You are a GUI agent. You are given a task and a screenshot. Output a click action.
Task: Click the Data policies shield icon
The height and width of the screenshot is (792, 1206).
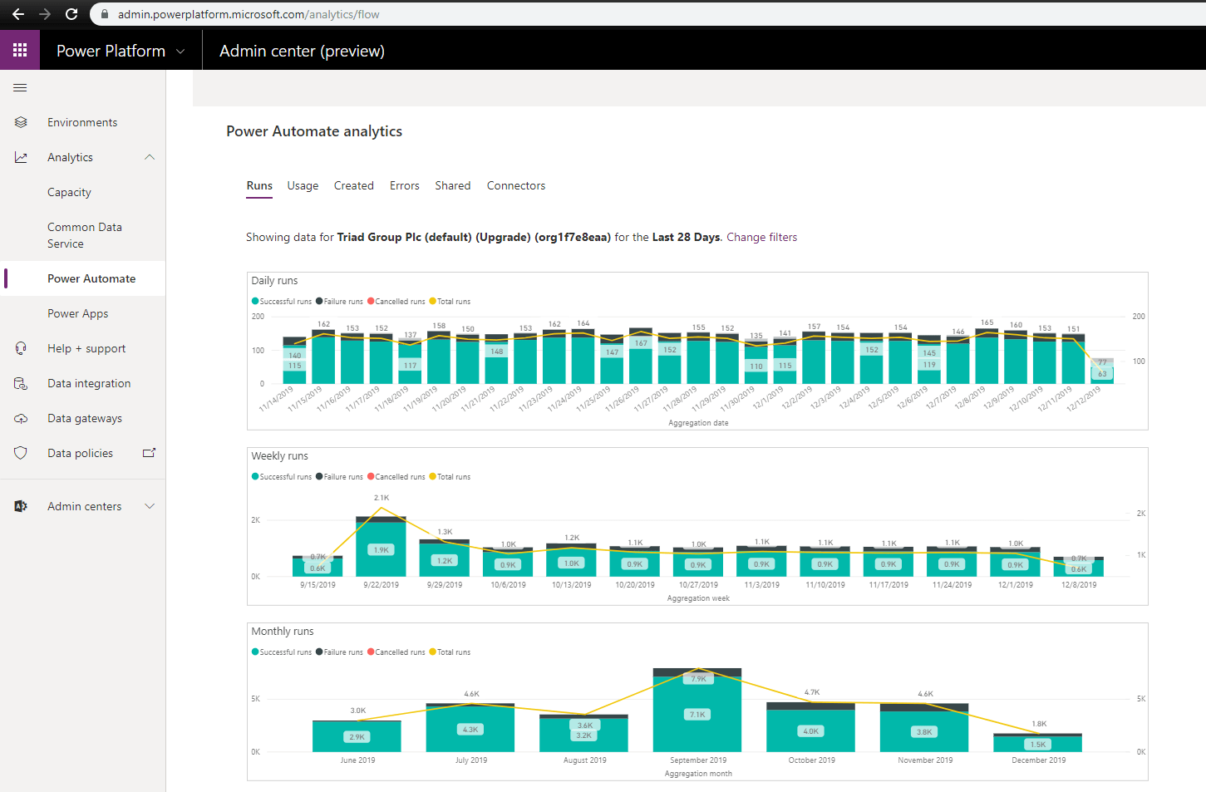pos(21,453)
